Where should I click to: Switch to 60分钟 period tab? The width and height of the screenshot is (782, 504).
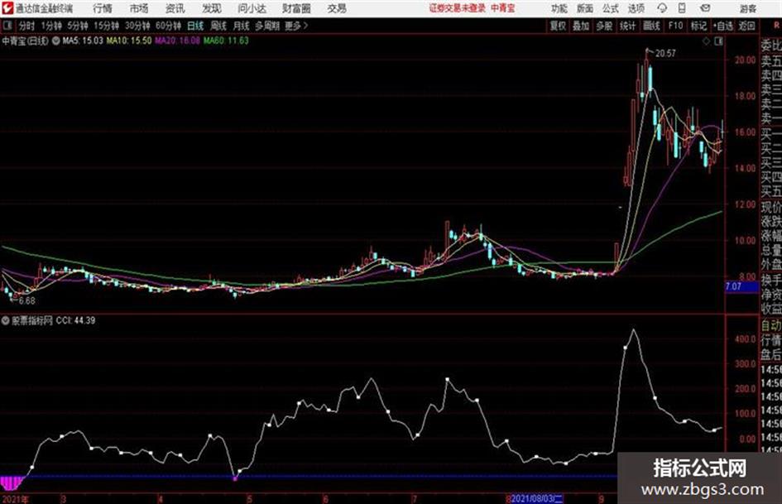pyautogui.click(x=168, y=26)
